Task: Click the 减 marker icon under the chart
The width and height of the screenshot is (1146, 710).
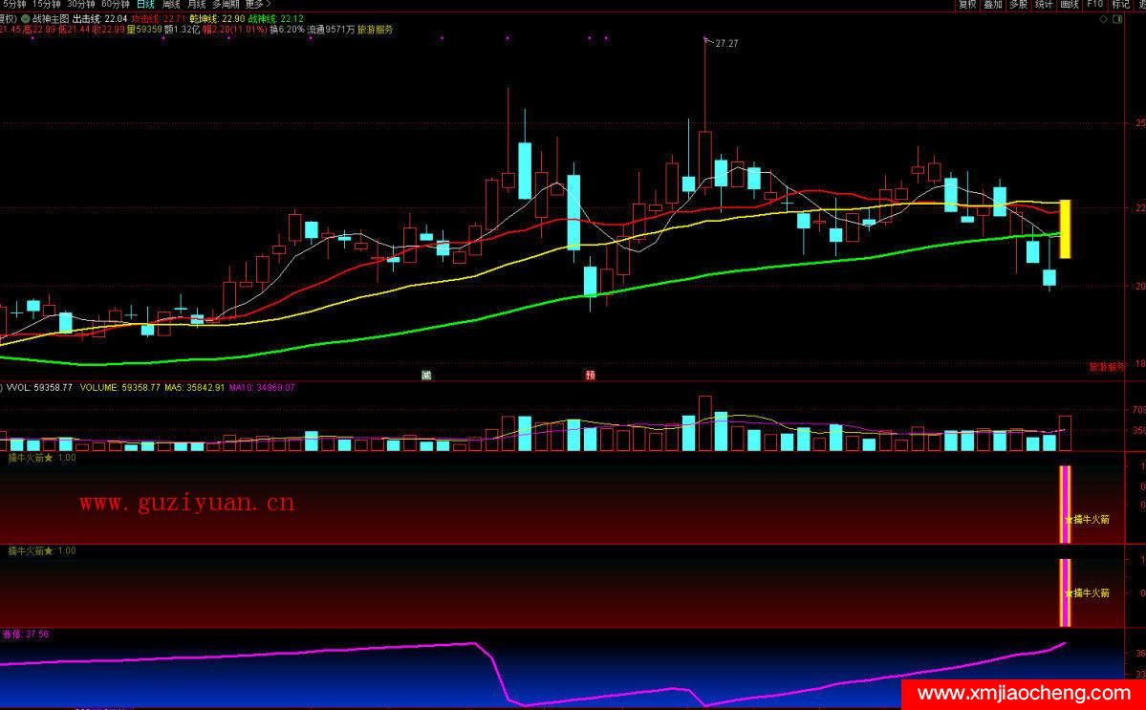Action: [x=426, y=375]
